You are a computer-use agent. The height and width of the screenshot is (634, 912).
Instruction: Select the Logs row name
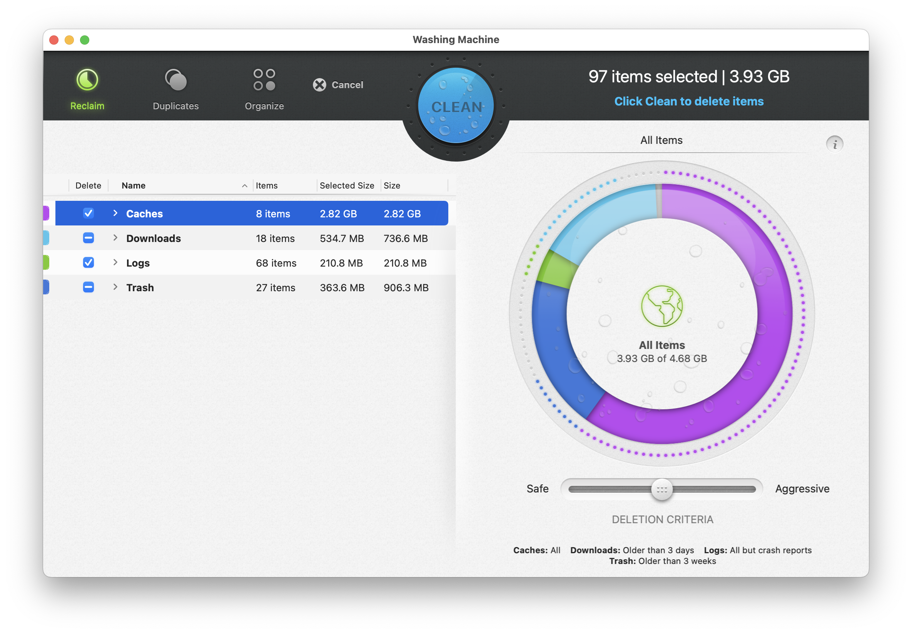[138, 263]
